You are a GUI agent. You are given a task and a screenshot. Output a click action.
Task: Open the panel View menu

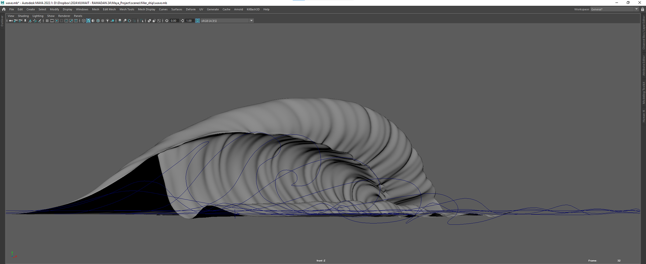tap(11, 16)
